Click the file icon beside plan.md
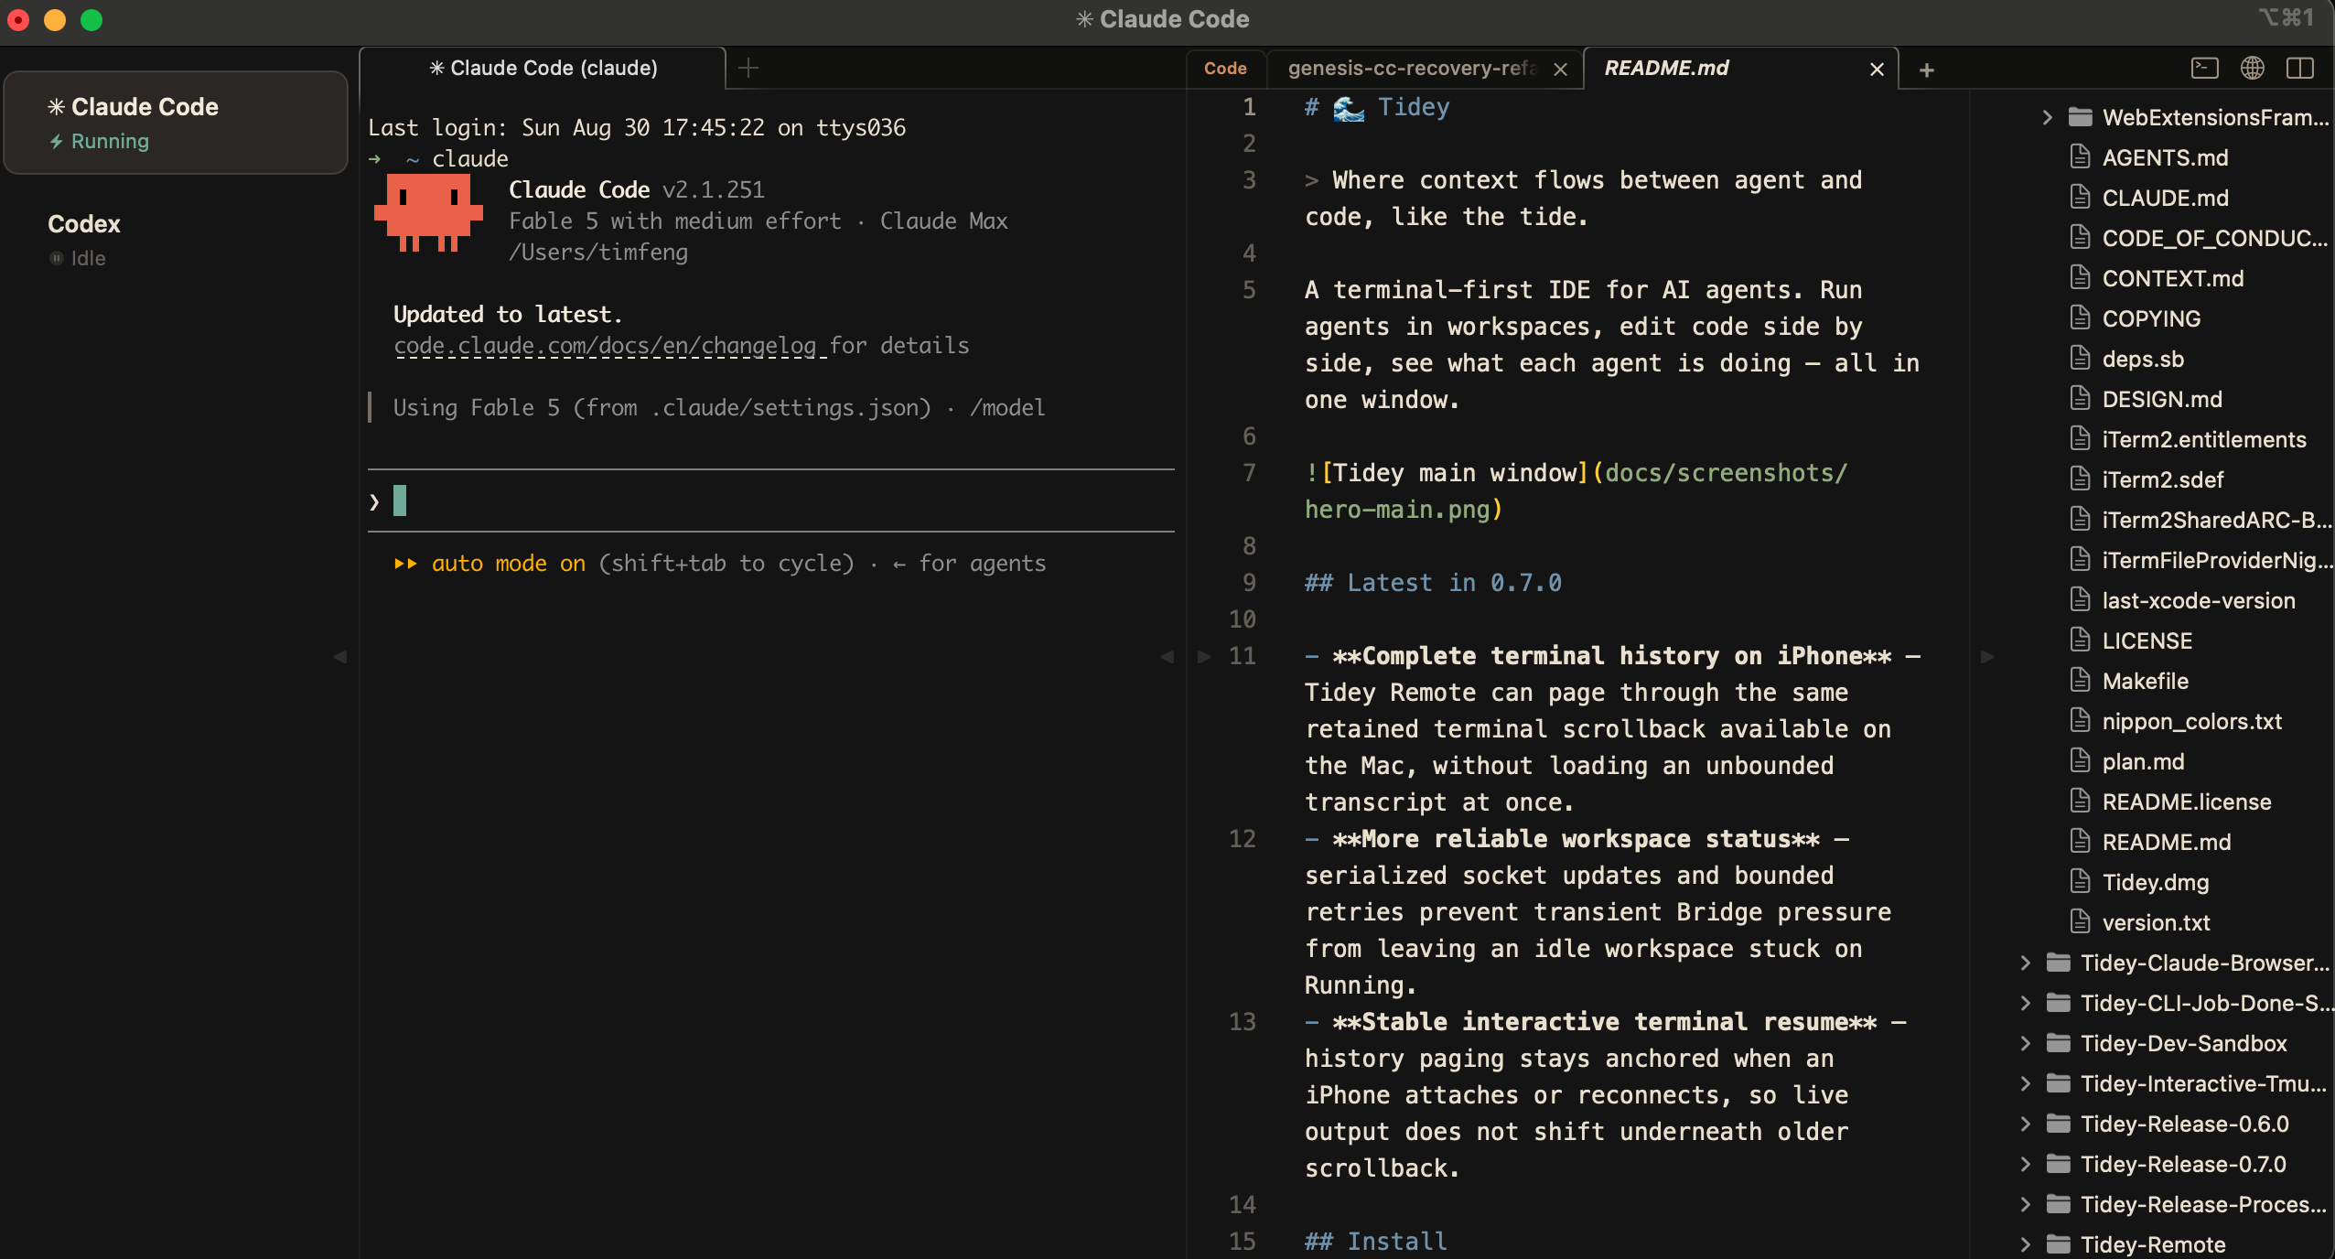 pyautogui.click(x=2081, y=761)
